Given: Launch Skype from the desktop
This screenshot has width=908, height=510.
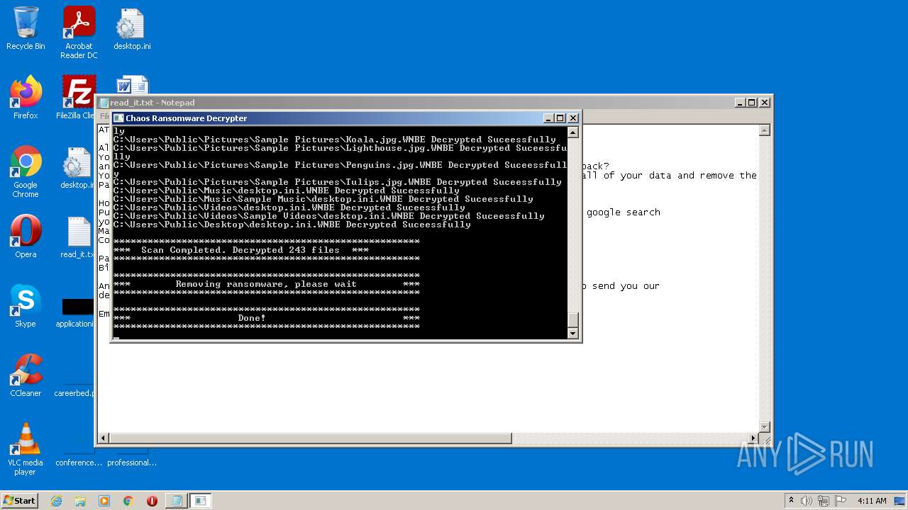Looking at the screenshot, I should click(26, 306).
